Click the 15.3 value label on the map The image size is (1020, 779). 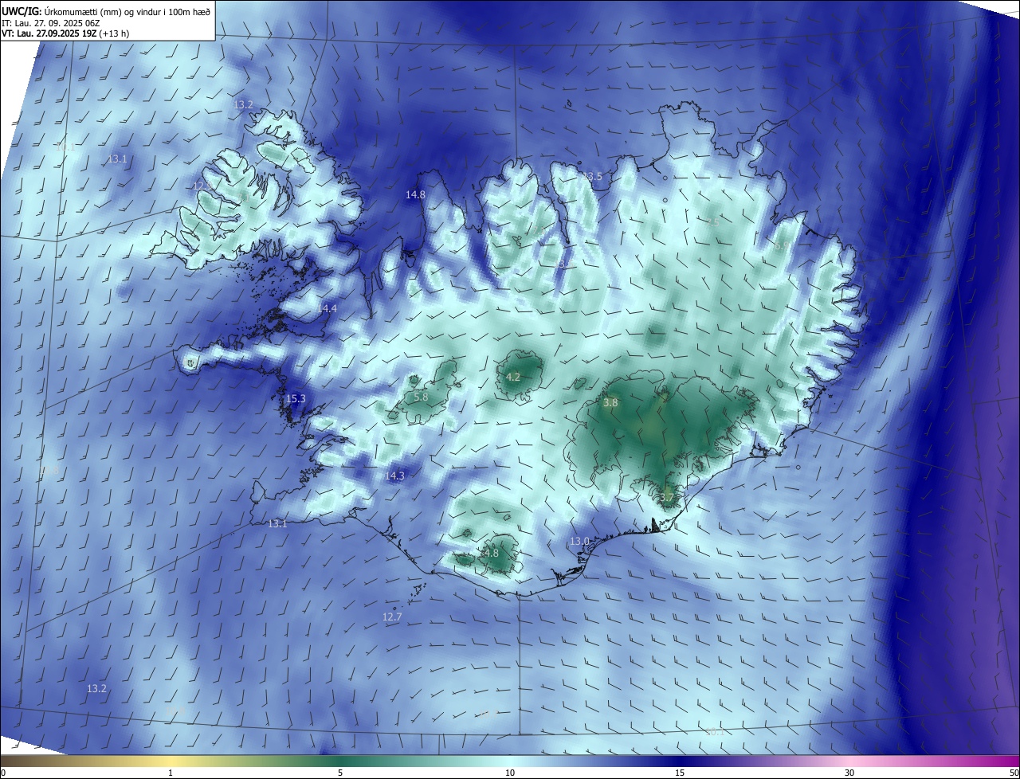296,398
